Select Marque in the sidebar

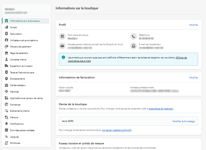click(26, 117)
